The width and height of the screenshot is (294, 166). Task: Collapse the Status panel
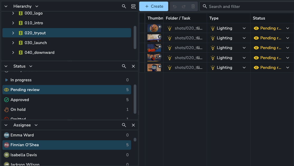[6, 66]
